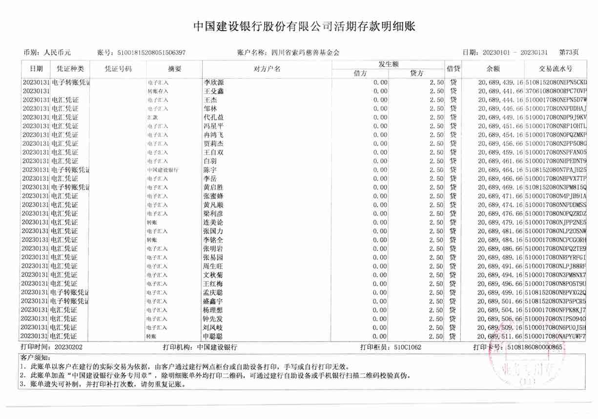Image resolution: width=598 pixels, height=419 pixels.
Task: Select counterparty name 冯星平
Action: (x=213, y=126)
